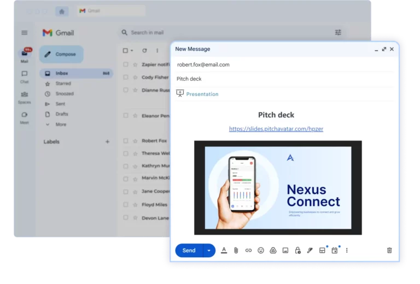Click the recipient field robert.fox@email.com
Viewport: 420px width, 284px height.
(285, 64)
